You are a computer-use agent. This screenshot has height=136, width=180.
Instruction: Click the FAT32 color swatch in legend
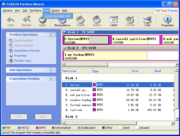point(19,128)
